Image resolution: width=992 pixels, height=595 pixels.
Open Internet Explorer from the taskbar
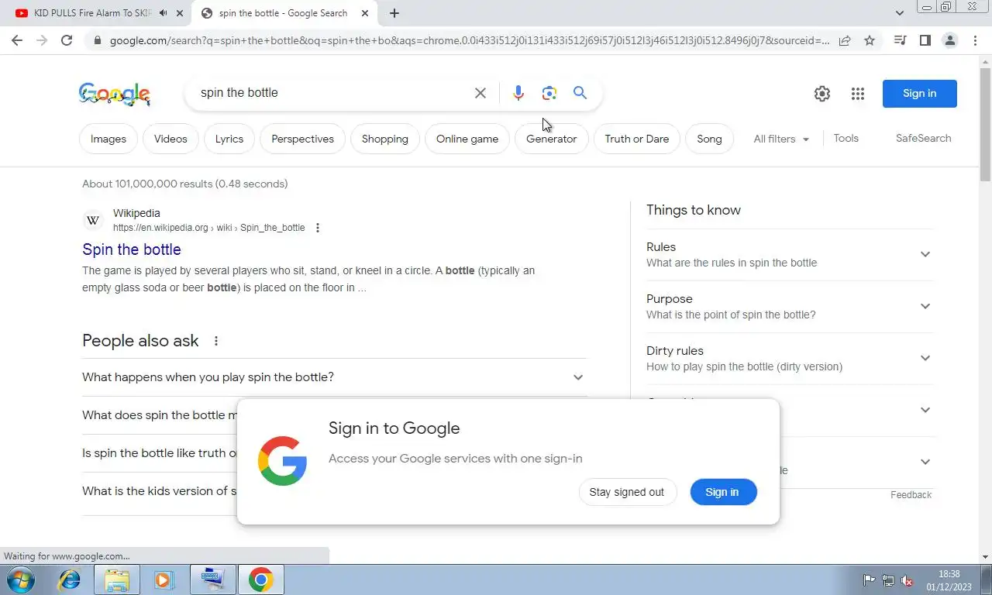[70, 580]
